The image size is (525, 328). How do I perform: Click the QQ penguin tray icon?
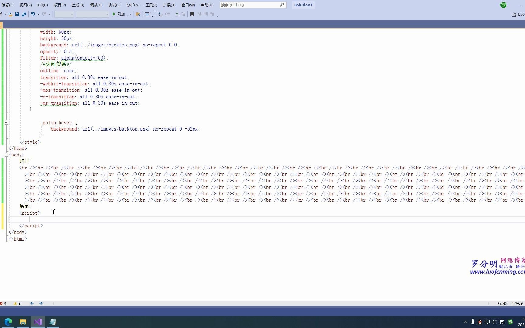(x=480, y=322)
